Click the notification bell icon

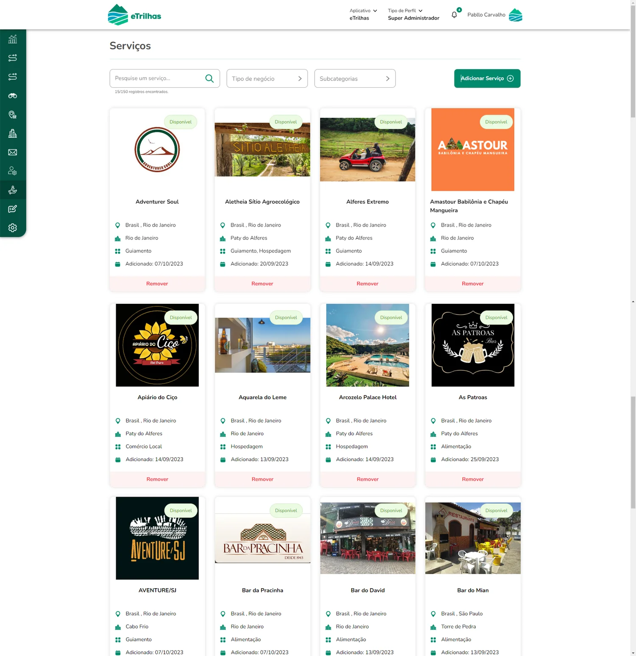(x=455, y=15)
